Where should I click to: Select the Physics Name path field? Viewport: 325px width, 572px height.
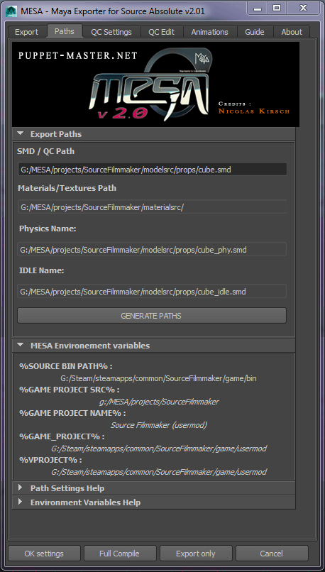152,250
